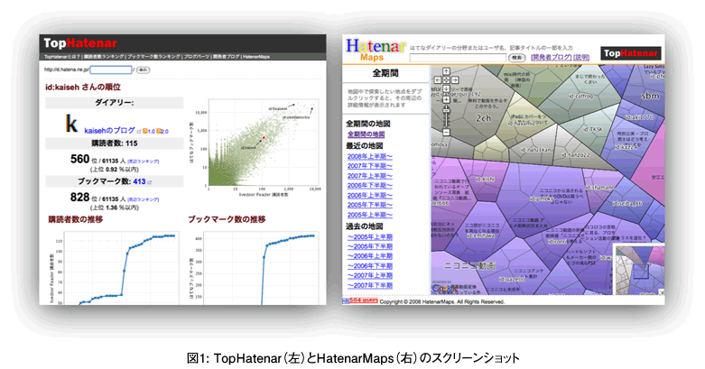The image size is (705, 369).
Task: Click the RSS 2.0 feed icon
Action: (x=159, y=131)
